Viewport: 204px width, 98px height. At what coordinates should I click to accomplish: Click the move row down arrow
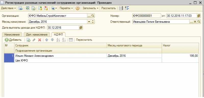pos(52,40)
